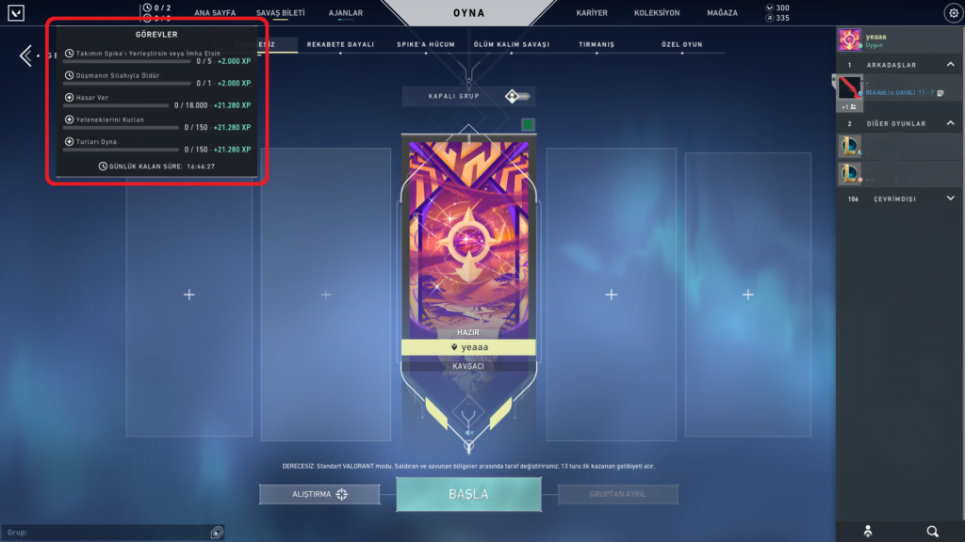Open the settings gear icon
Screen dimensions: 965x542
coord(954,13)
